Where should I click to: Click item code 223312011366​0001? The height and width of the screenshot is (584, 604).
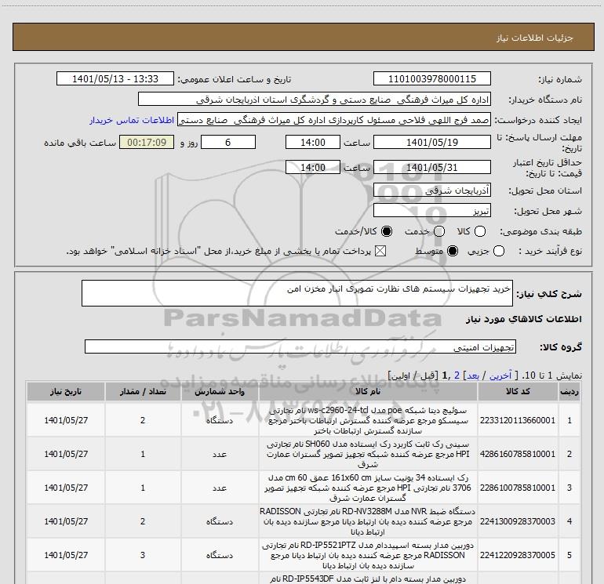[518, 420]
